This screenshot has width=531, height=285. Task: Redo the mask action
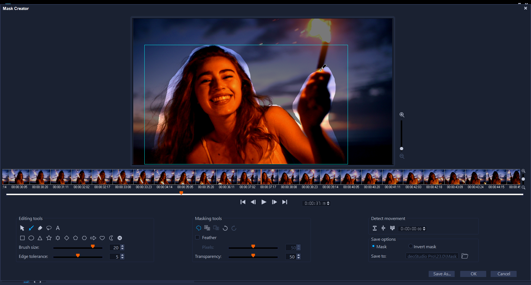click(x=234, y=228)
